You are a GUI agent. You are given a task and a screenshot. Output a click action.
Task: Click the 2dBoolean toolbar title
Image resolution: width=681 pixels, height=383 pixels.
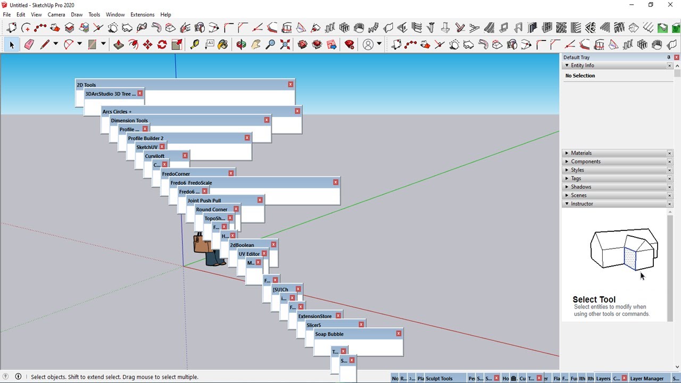pyautogui.click(x=242, y=245)
